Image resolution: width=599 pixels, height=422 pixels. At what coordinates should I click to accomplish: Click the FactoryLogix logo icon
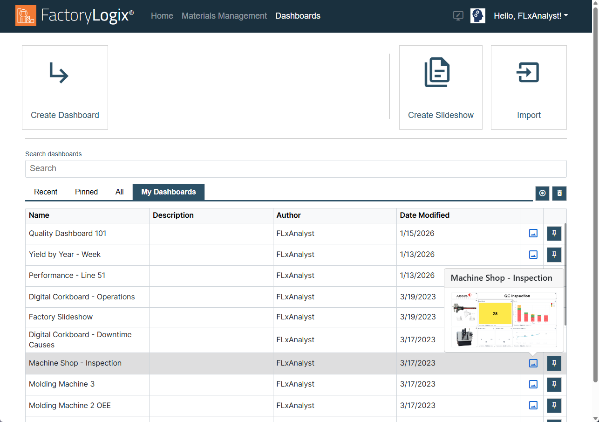coord(26,16)
